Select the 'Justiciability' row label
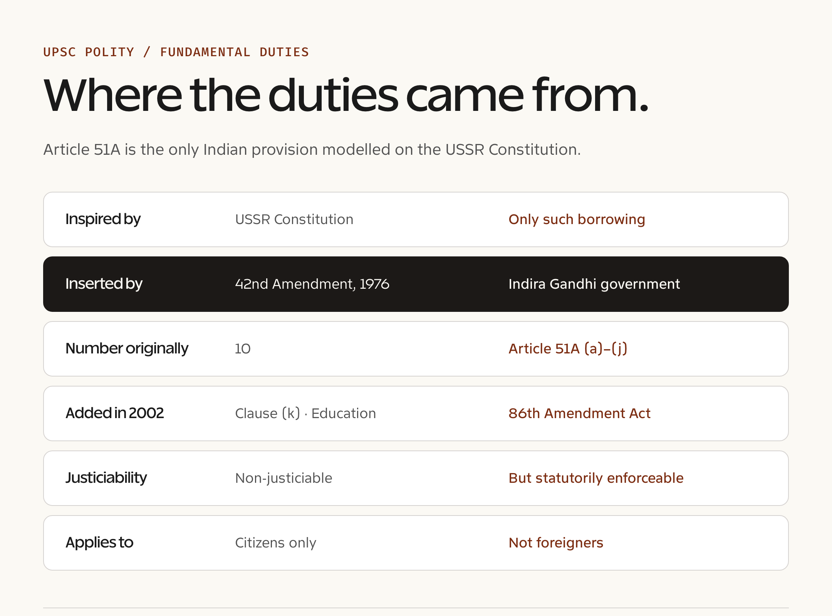This screenshot has height=616, width=832. (x=106, y=478)
